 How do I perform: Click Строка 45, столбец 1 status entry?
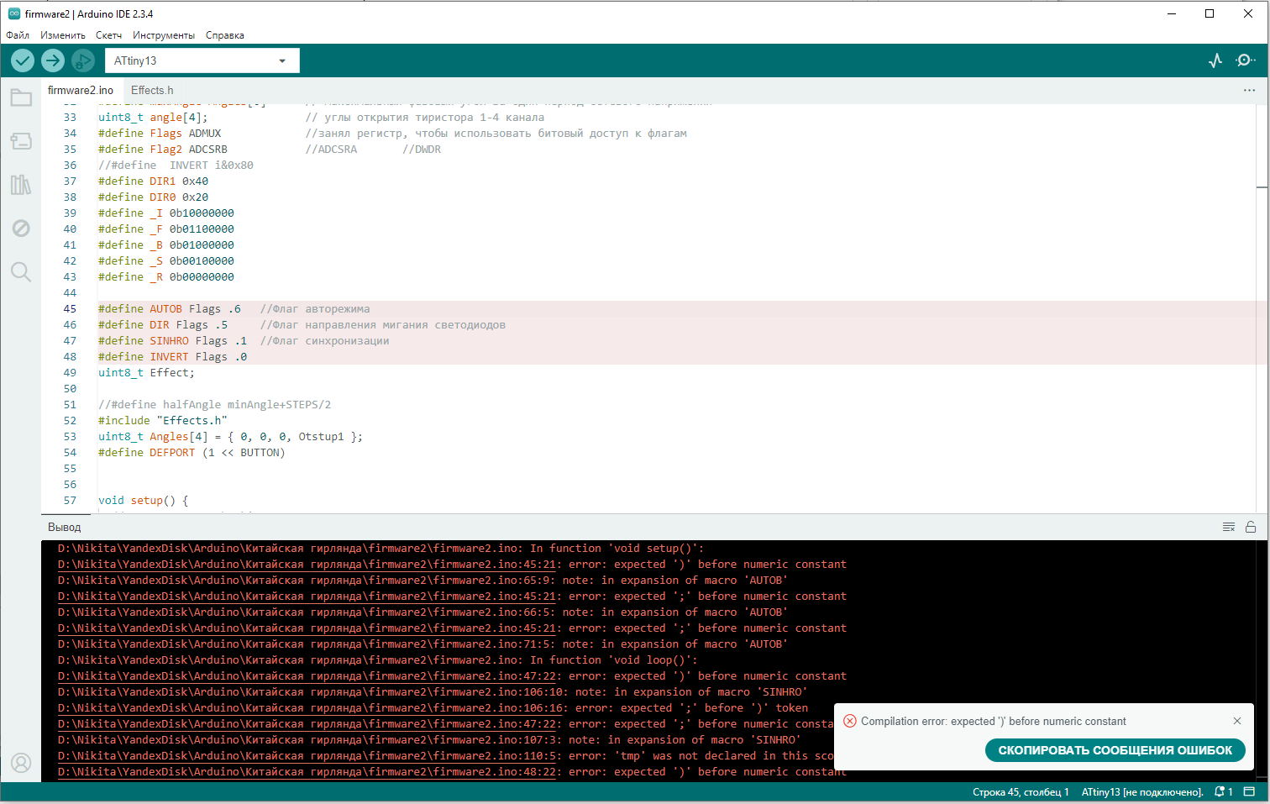[x=1021, y=792]
